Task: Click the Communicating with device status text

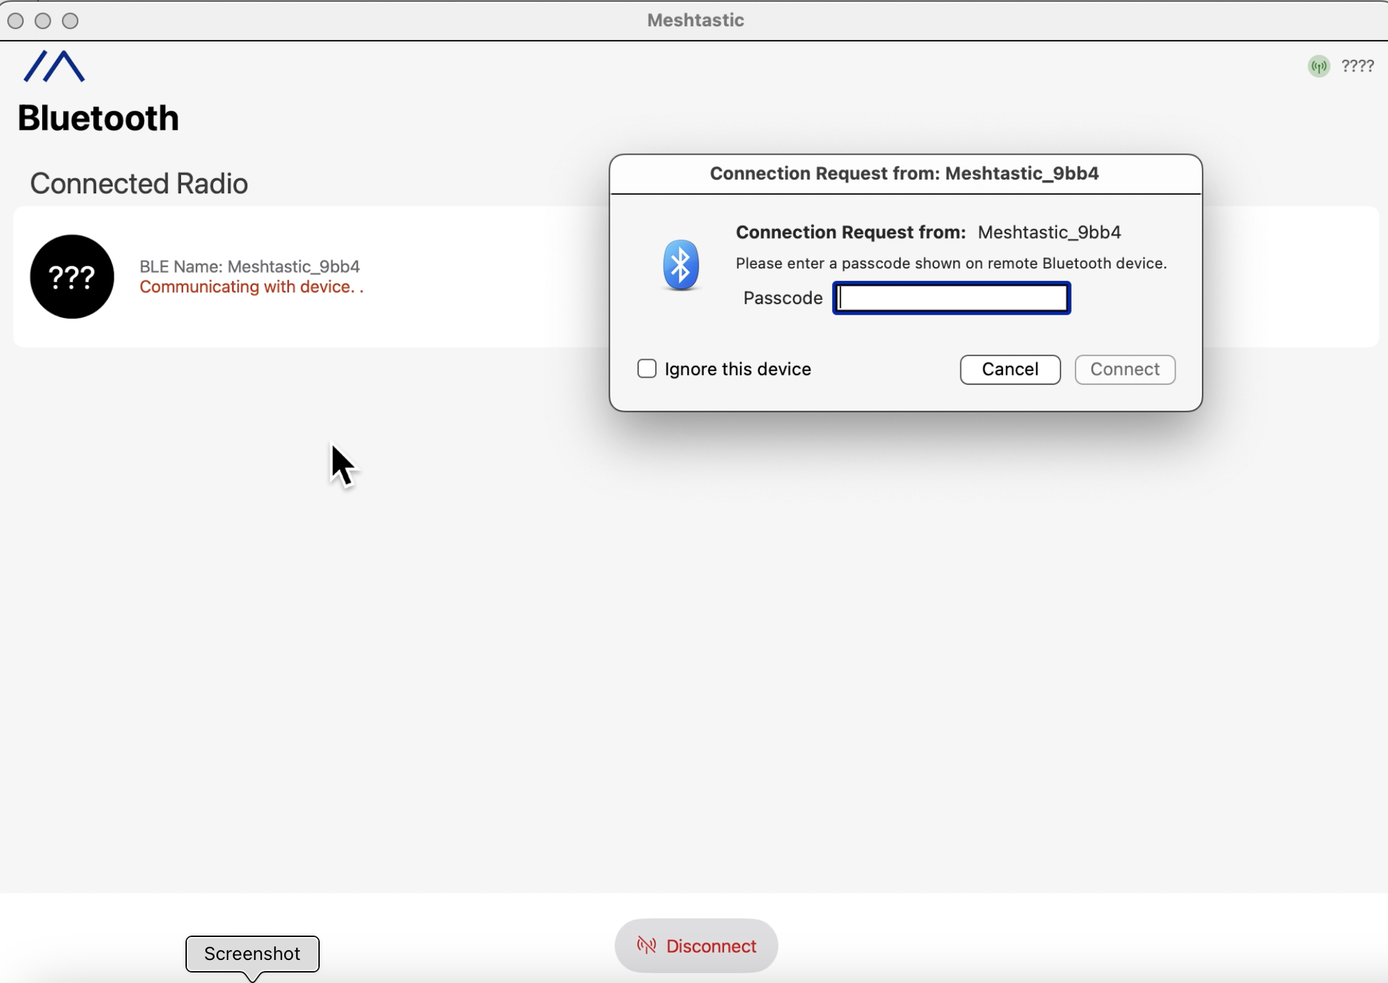Action: point(251,287)
